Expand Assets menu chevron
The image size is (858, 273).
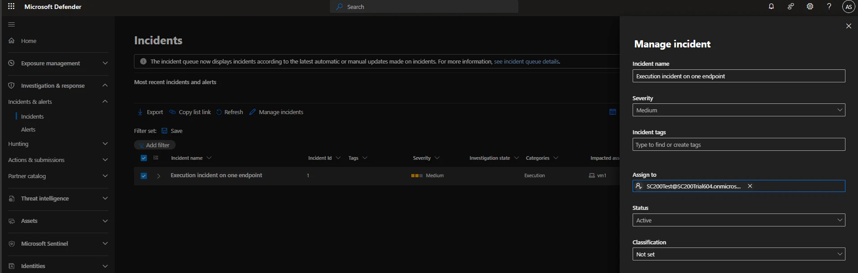click(x=105, y=221)
